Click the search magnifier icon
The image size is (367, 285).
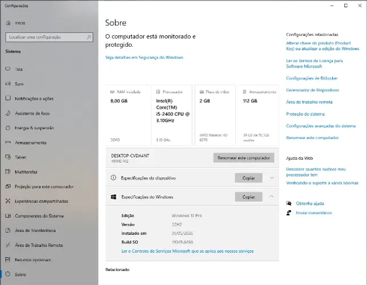[89, 37]
